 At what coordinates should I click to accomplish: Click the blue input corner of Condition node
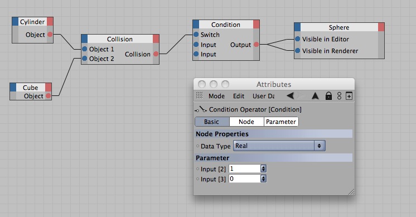pos(196,25)
